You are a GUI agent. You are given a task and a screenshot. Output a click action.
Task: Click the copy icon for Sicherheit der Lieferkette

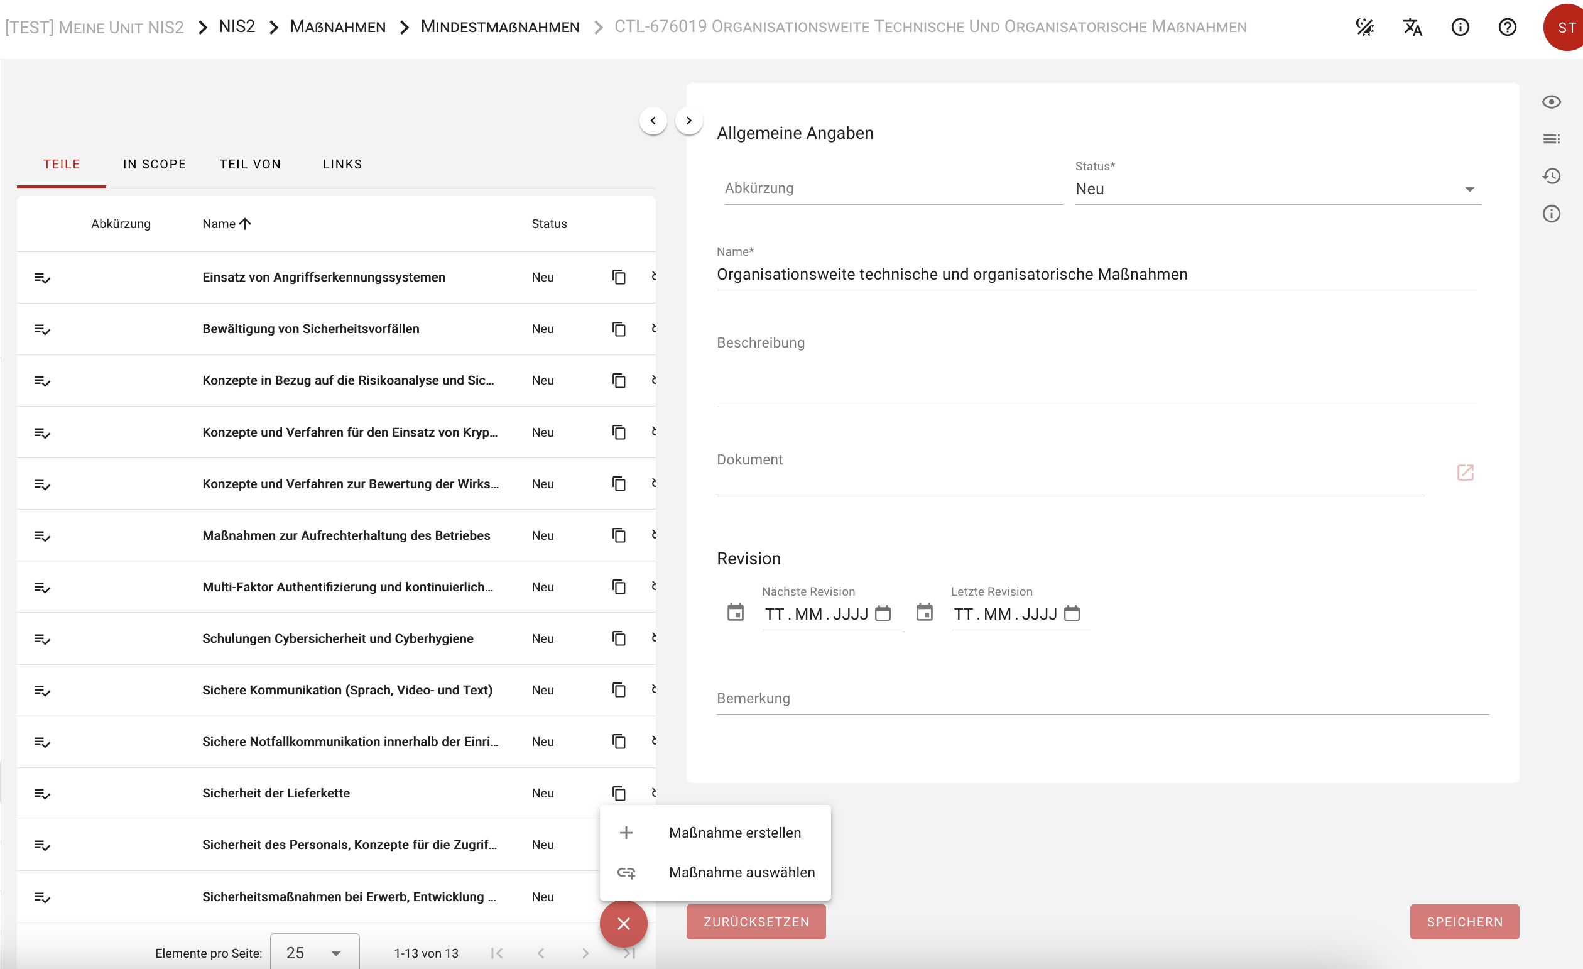(619, 794)
